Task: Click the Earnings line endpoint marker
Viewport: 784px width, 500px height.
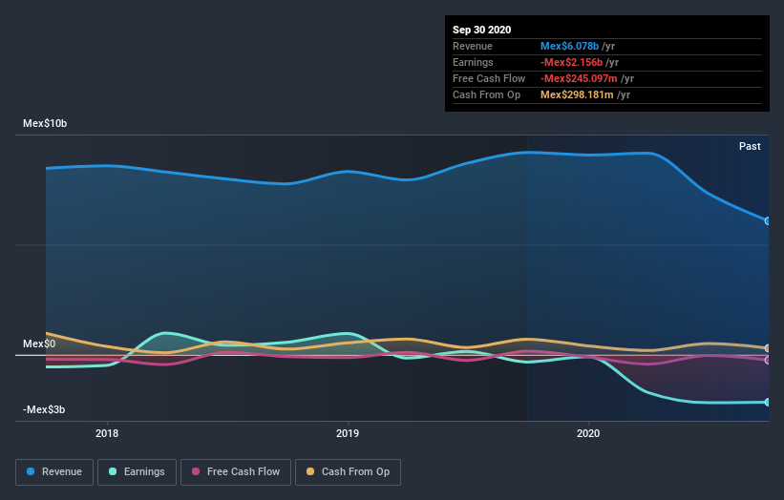Action: (x=768, y=402)
